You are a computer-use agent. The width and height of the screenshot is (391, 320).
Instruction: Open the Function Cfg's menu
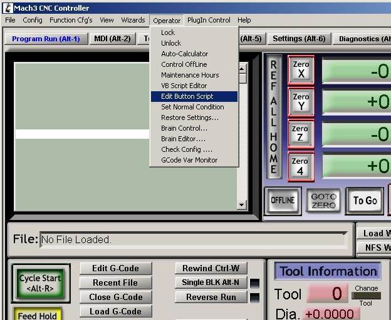click(x=71, y=20)
